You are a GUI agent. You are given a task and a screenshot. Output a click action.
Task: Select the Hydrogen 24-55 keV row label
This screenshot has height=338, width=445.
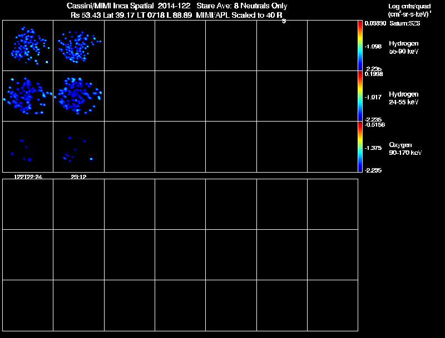pos(404,98)
